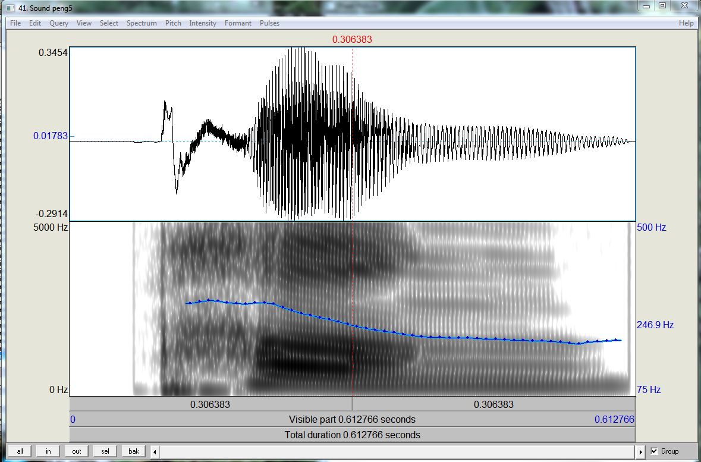Click the 'out' zoom button
701x462 pixels.
[77, 451]
